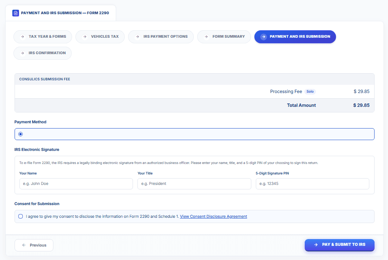
Task: Click arrow icon on IRS Payment Options step
Action: pos(137,37)
